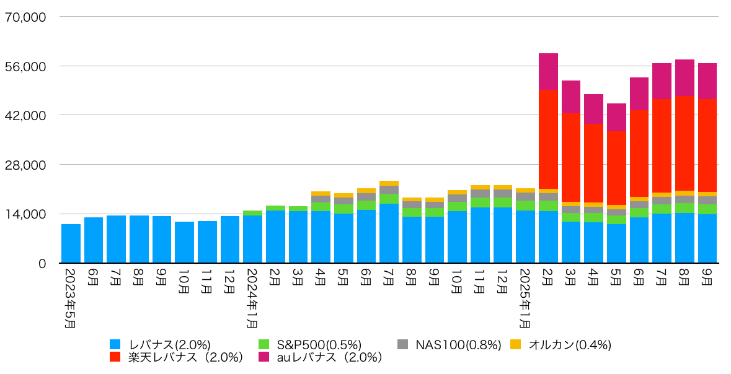Screen dimensions: 731x374
Task: Click the blue レバナス(2.0%) legend swatch
Action: pos(115,345)
